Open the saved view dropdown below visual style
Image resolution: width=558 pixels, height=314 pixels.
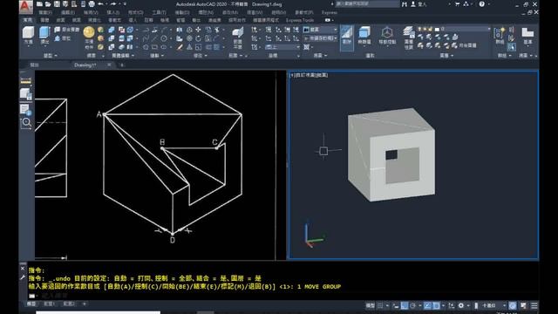click(320, 38)
